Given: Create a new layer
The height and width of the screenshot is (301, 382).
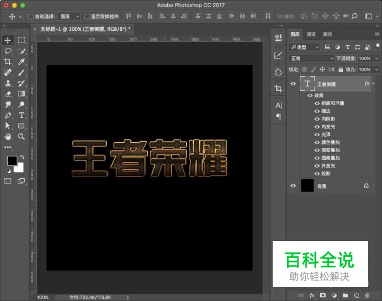Looking at the screenshot, I should point(357,295).
